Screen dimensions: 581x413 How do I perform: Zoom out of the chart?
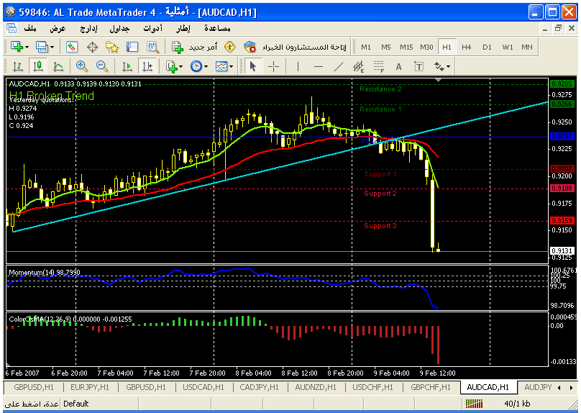click(x=102, y=66)
